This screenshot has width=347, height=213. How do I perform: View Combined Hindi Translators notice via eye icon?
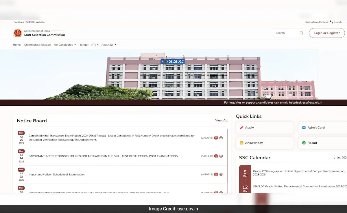pyautogui.click(x=221, y=138)
